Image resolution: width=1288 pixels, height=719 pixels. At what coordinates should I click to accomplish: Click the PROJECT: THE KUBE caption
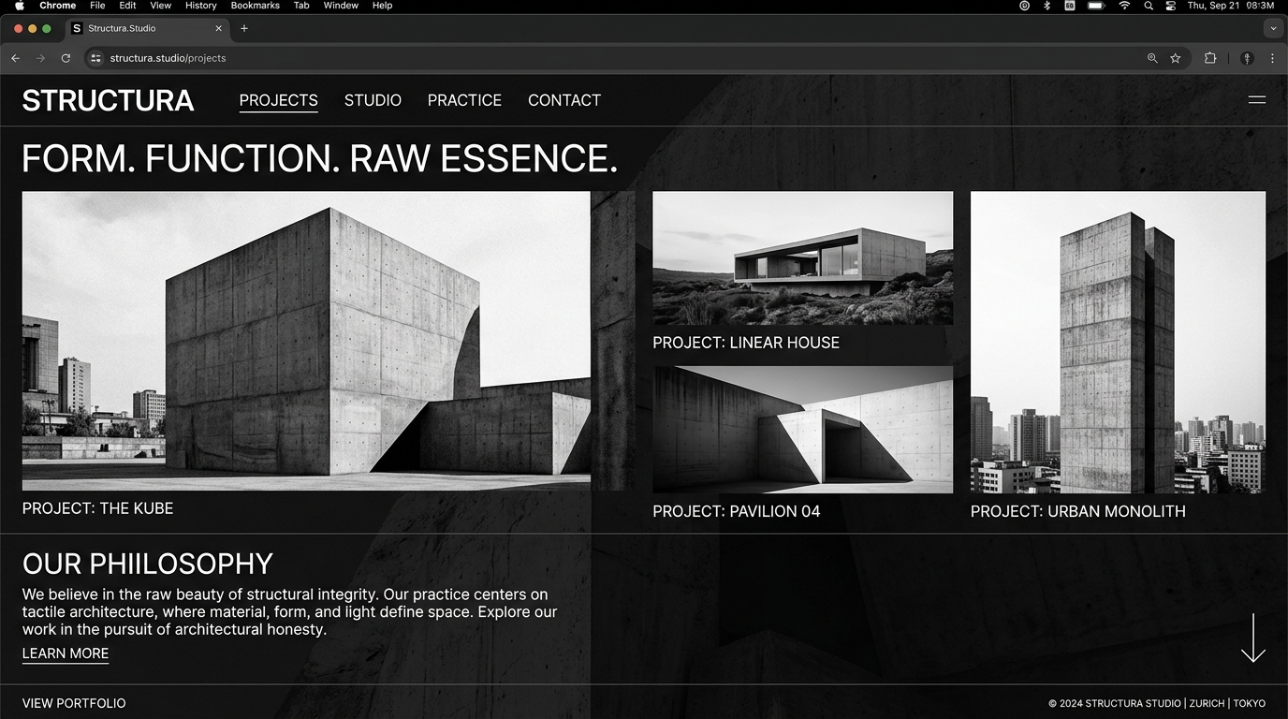97,508
